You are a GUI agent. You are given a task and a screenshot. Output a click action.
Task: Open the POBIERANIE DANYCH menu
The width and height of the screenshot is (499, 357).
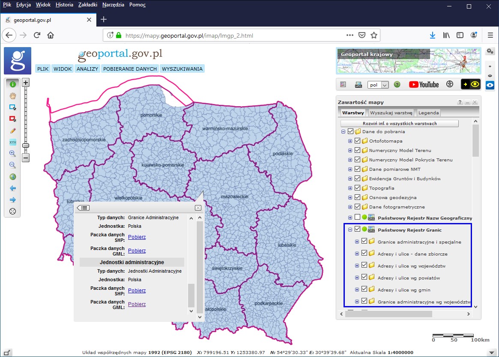(x=130, y=68)
